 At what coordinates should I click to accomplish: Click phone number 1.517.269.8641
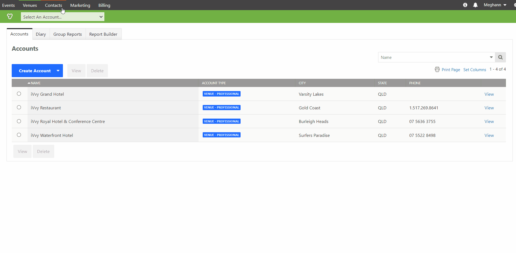click(424, 108)
